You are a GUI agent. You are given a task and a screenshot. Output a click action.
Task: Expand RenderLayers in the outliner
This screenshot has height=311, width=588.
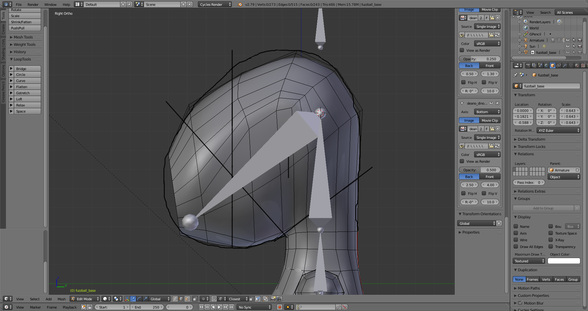click(x=519, y=22)
